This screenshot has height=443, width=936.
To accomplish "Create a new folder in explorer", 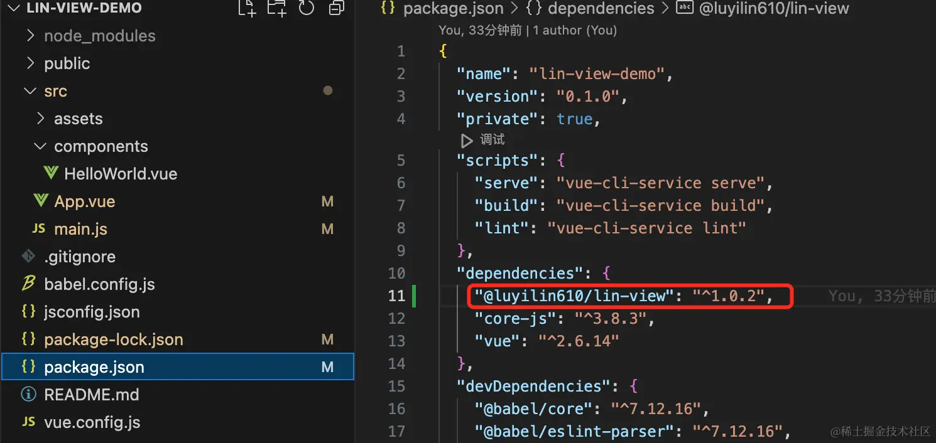I will [x=276, y=8].
